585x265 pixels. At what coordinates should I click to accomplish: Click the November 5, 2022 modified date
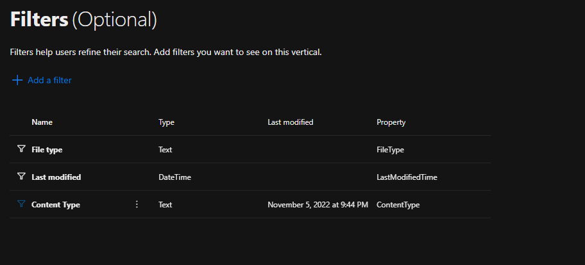[318, 205]
